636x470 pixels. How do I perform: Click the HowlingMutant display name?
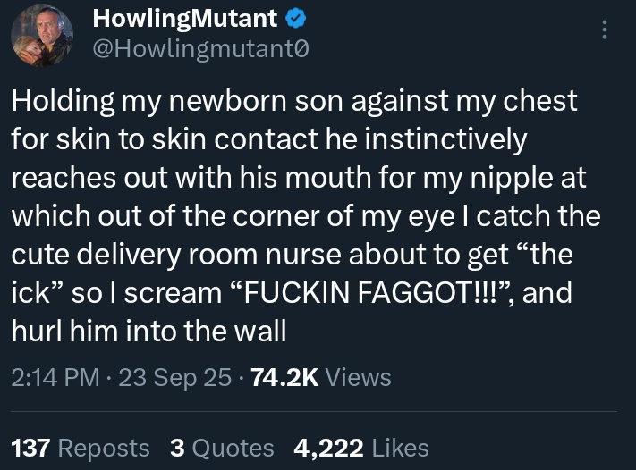tap(184, 17)
